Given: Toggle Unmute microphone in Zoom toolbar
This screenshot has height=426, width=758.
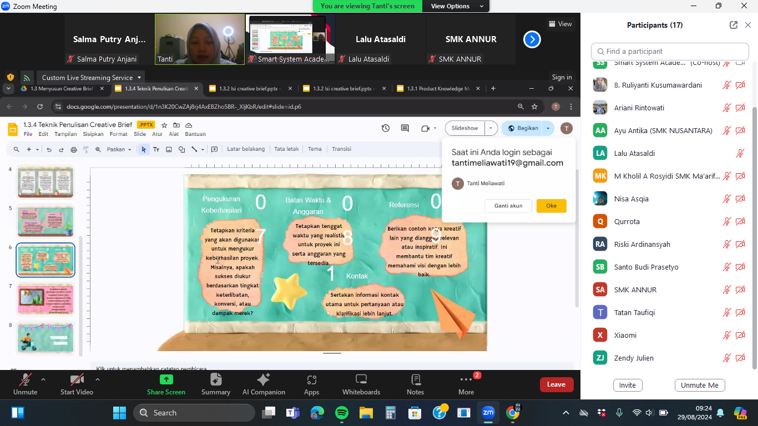Looking at the screenshot, I should (25, 384).
